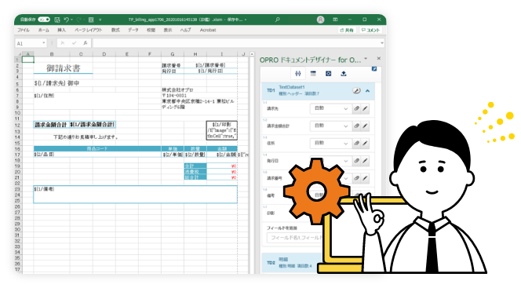Switch to the Acrobat ribbon tab
The width and height of the screenshot is (521, 288).
(x=208, y=30)
